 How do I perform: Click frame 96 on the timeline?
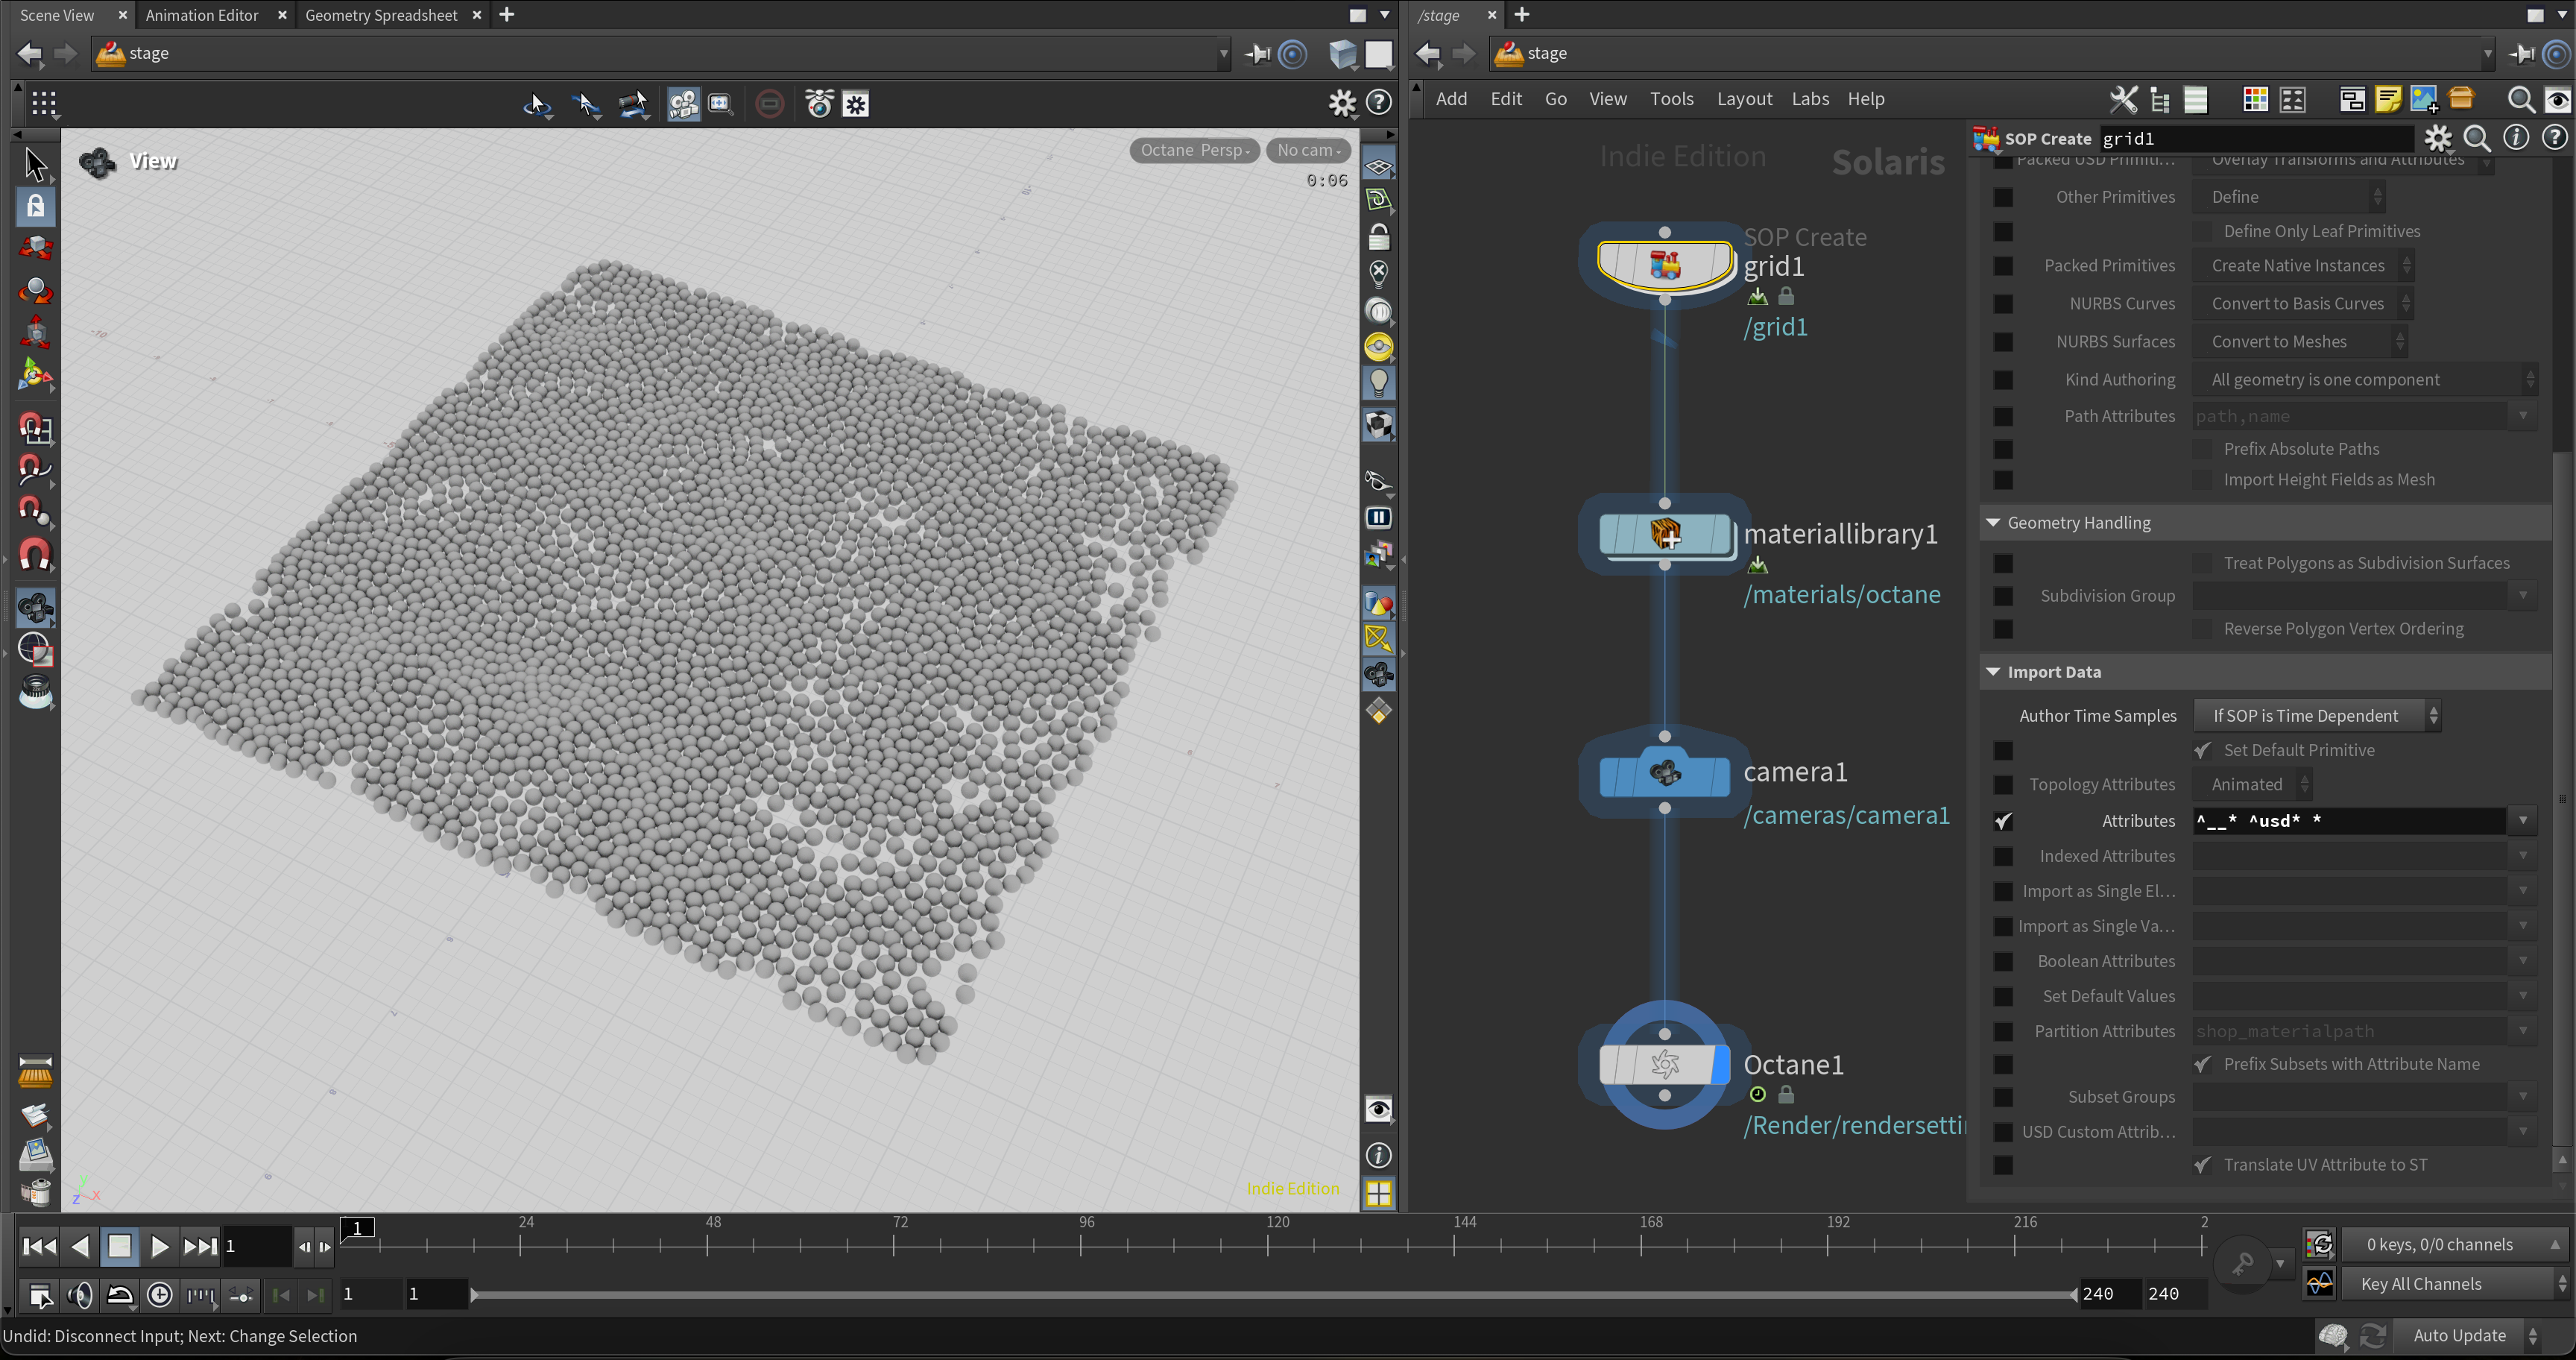1081,1245
